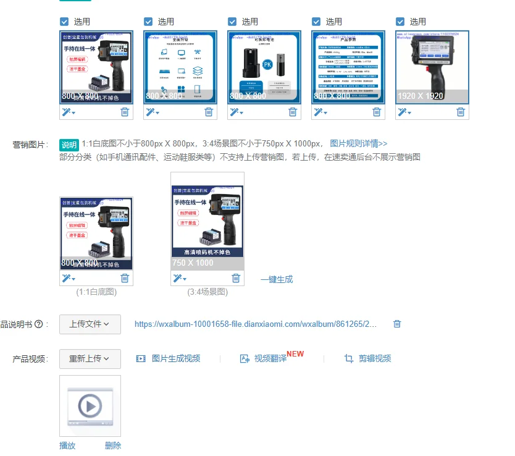Image resolution: width=515 pixels, height=456 pixels.
Task: Click 删除 under the product video
Action: 113,446
